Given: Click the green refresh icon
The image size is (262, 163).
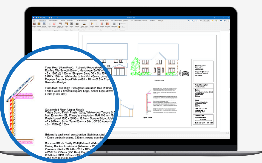Looking at the screenshot, I should pos(216,21).
